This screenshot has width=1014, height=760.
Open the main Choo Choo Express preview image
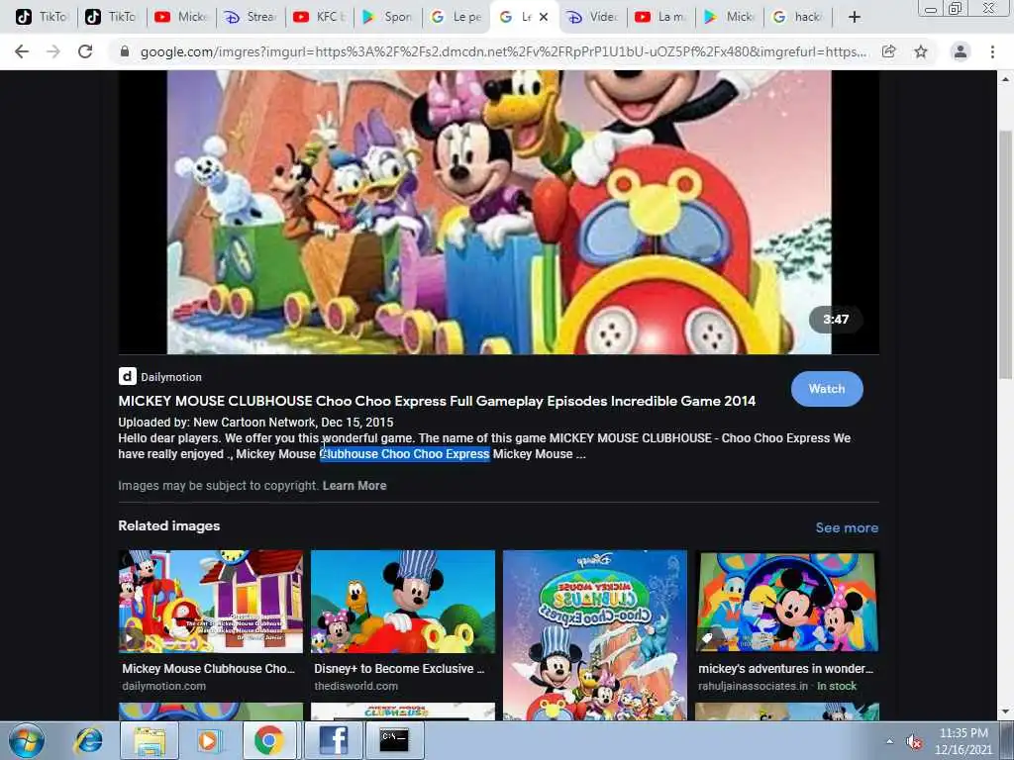point(499,212)
